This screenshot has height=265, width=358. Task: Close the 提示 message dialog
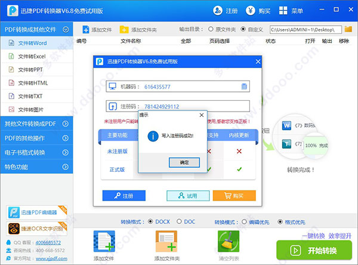(202, 115)
